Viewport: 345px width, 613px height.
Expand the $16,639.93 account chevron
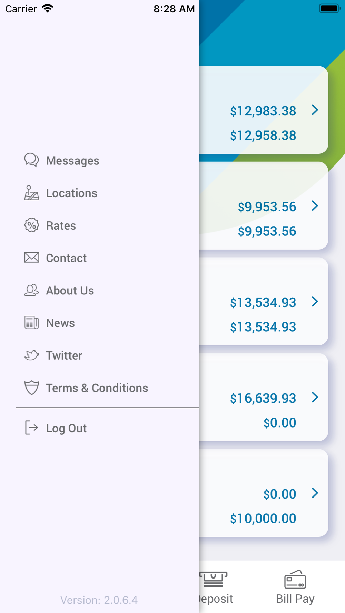point(315,397)
